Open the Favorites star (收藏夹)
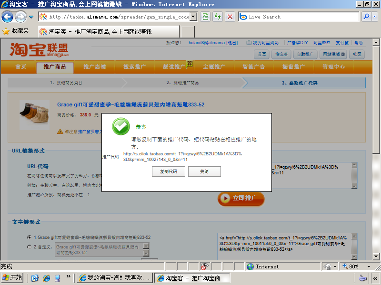This screenshot has height=285, width=381. tap(16, 31)
